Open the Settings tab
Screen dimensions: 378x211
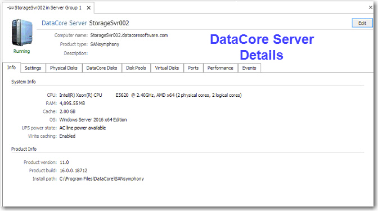33,68
